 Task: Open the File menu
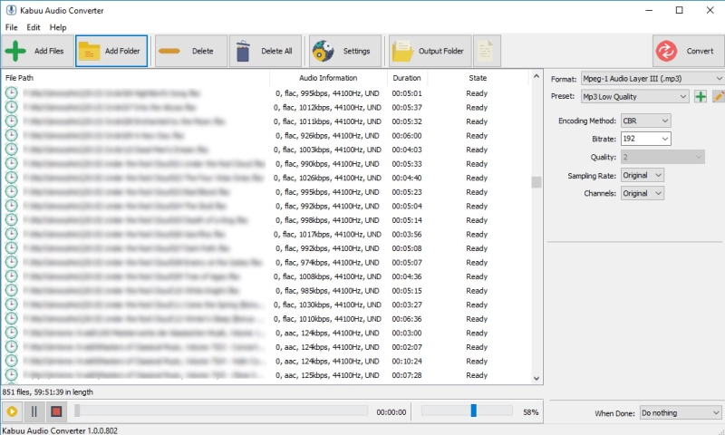pyautogui.click(x=11, y=27)
